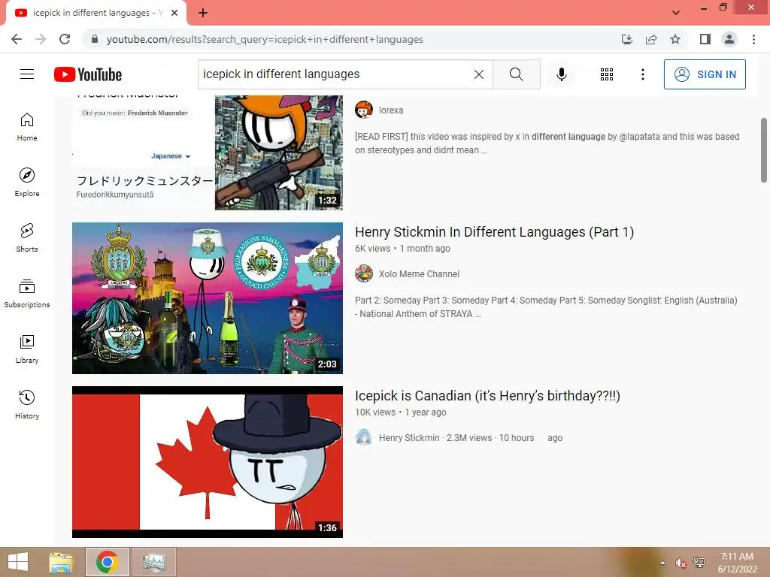Open YouTube settings three-dot menu
Viewport: 770px width, 577px height.
pyautogui.click(x=642, y=74)
